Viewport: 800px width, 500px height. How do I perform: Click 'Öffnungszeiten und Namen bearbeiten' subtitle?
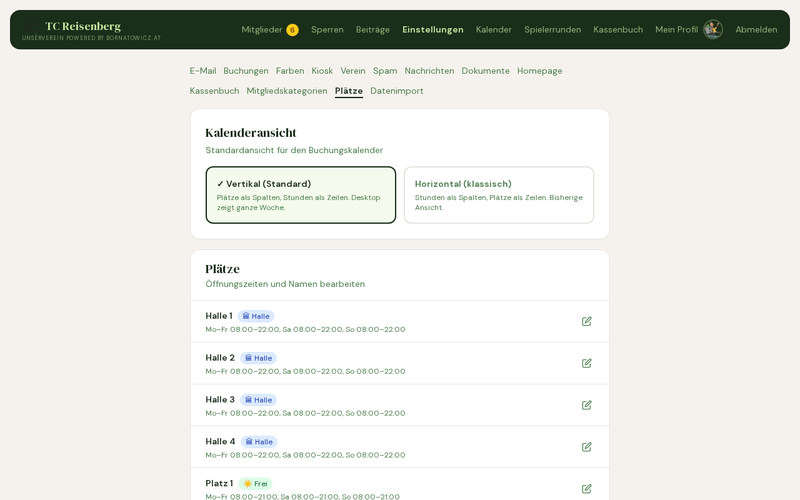(285, 284)
